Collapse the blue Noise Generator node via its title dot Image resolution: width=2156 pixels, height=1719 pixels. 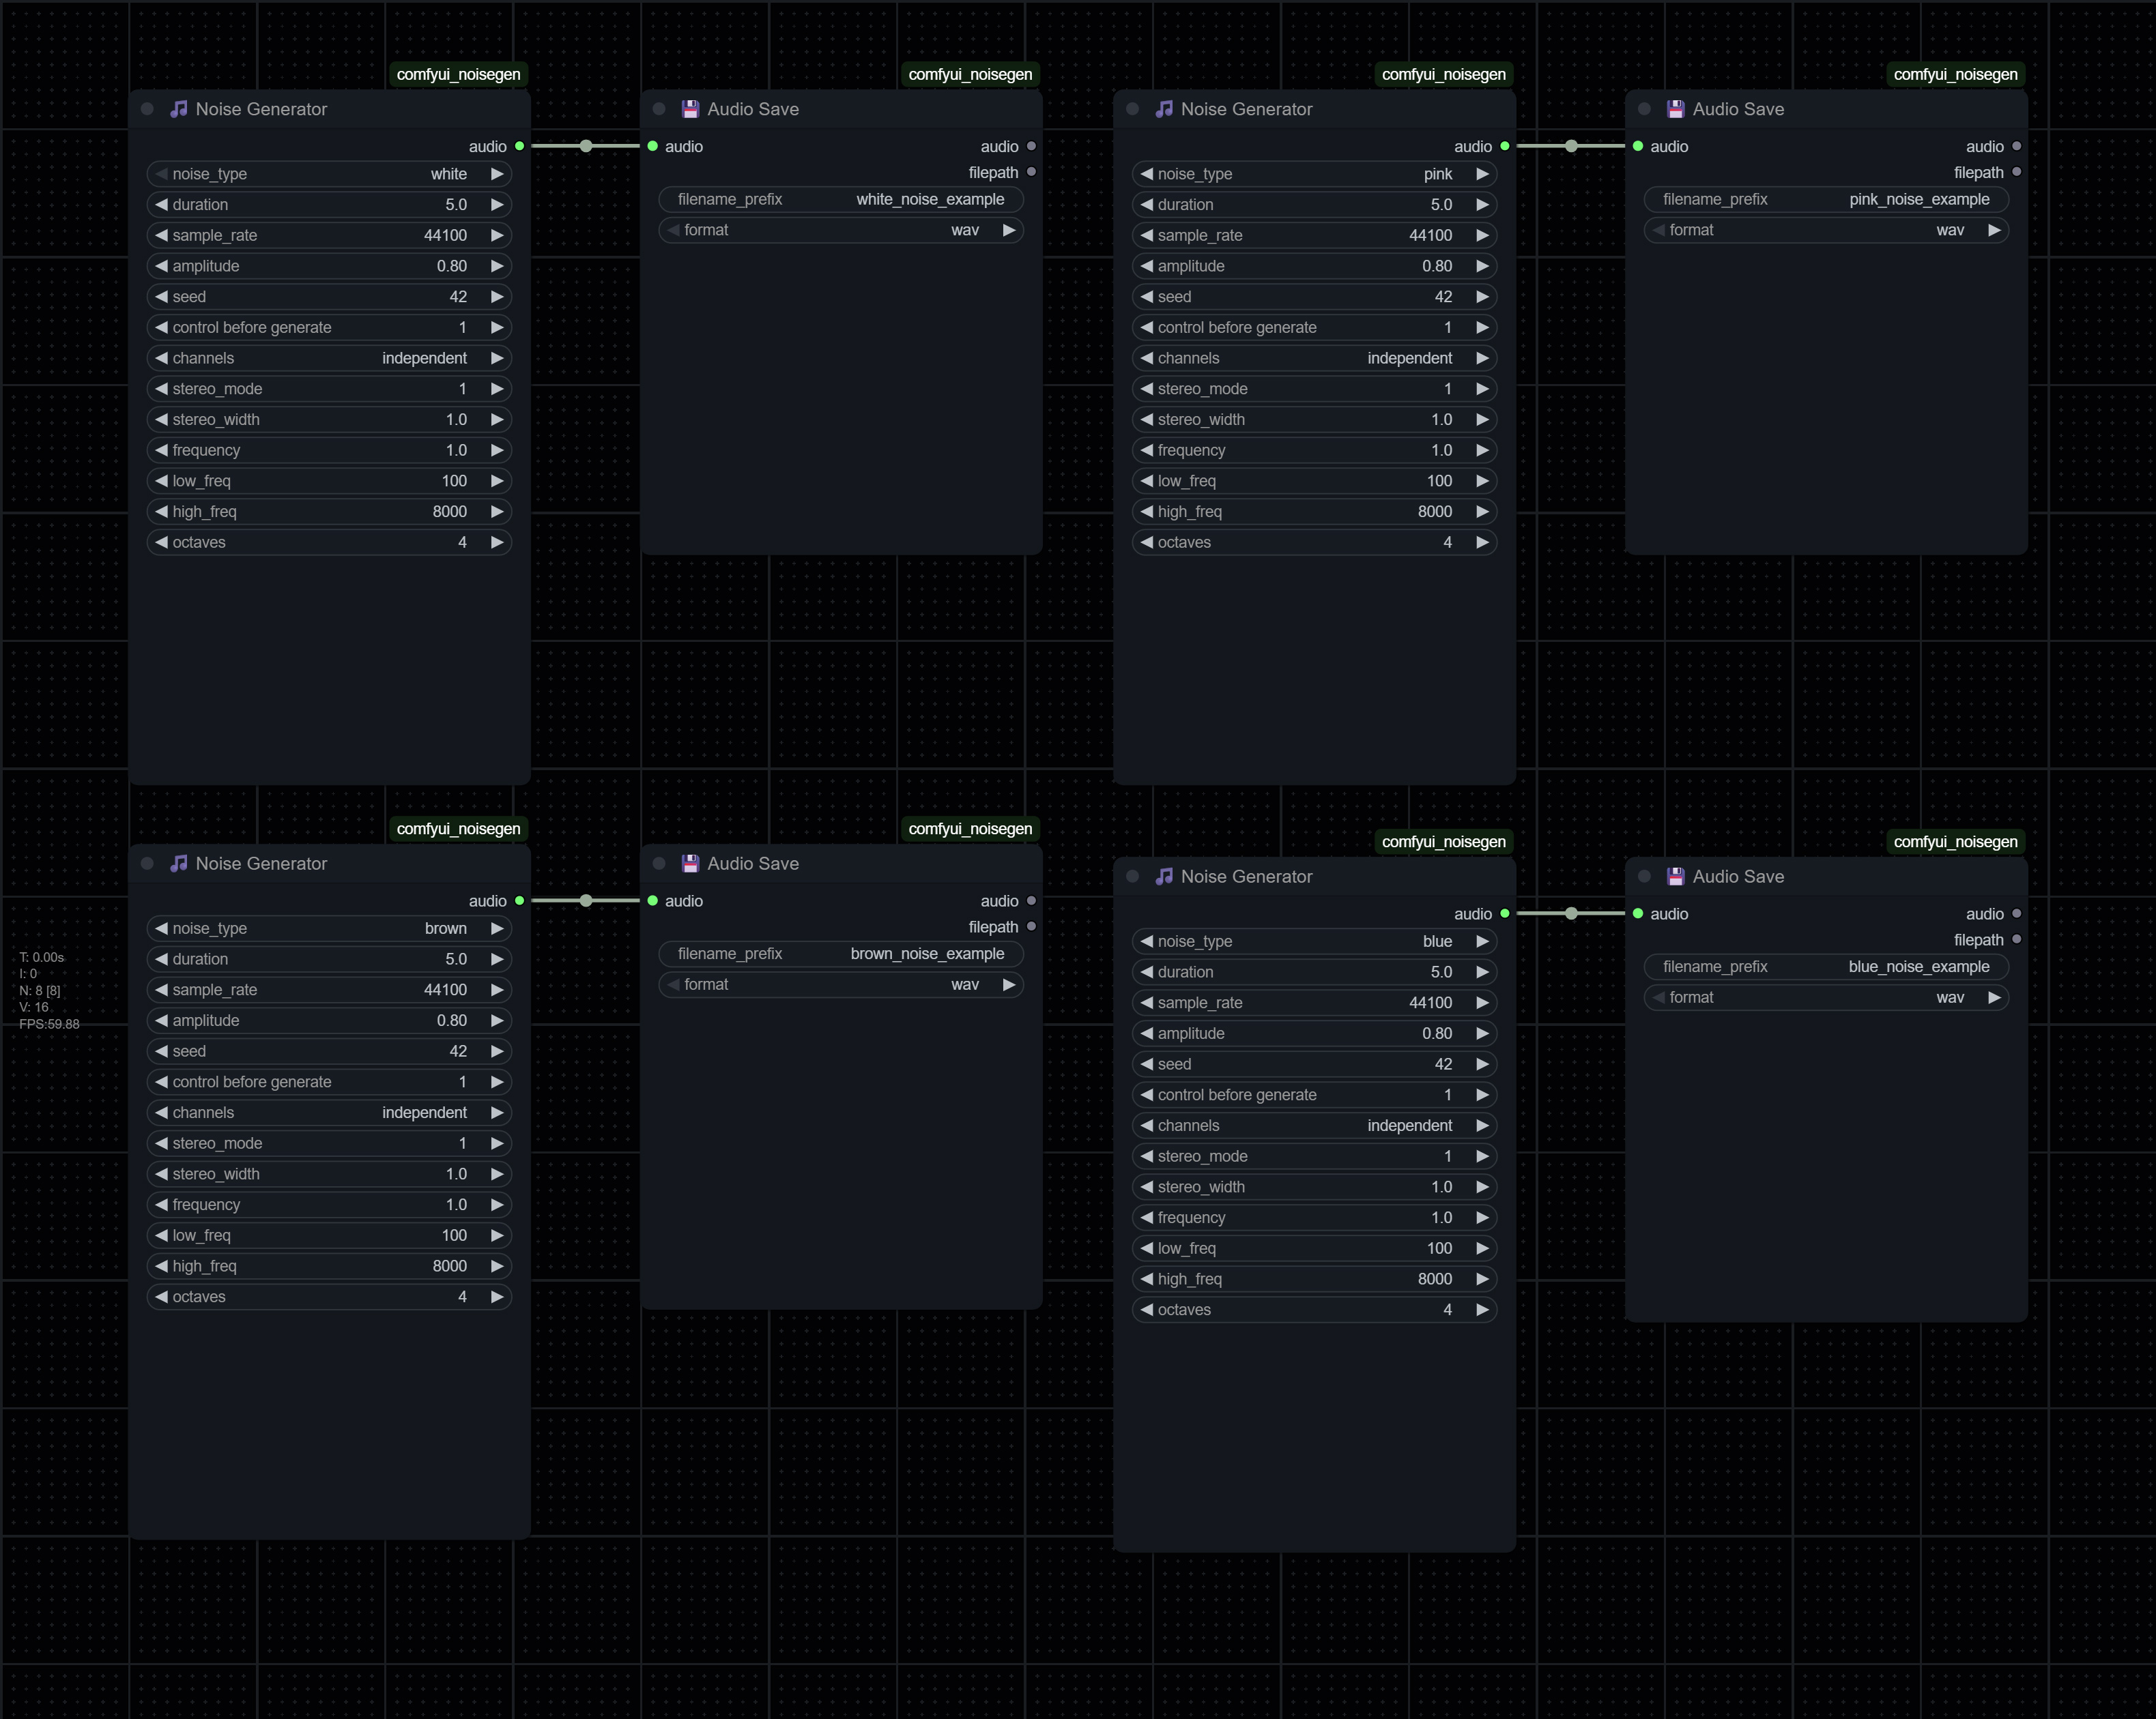(1132, 877)
